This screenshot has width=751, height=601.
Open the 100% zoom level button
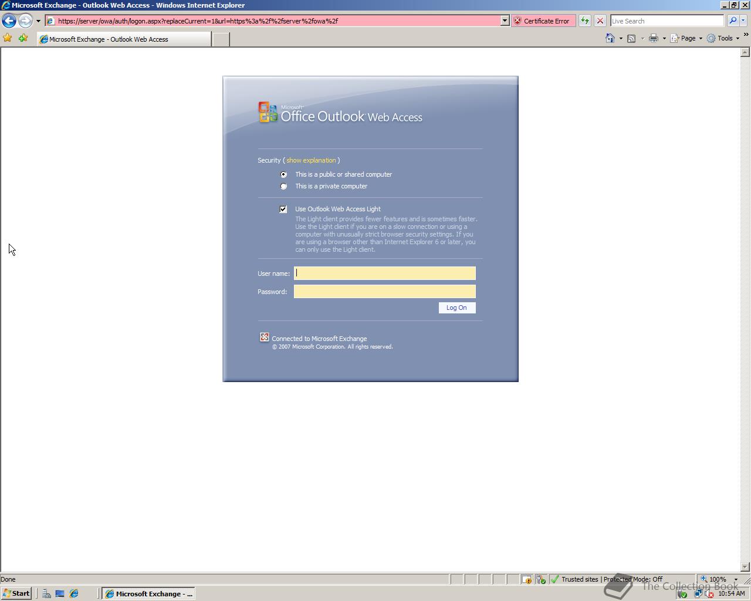tap(713, 579)
